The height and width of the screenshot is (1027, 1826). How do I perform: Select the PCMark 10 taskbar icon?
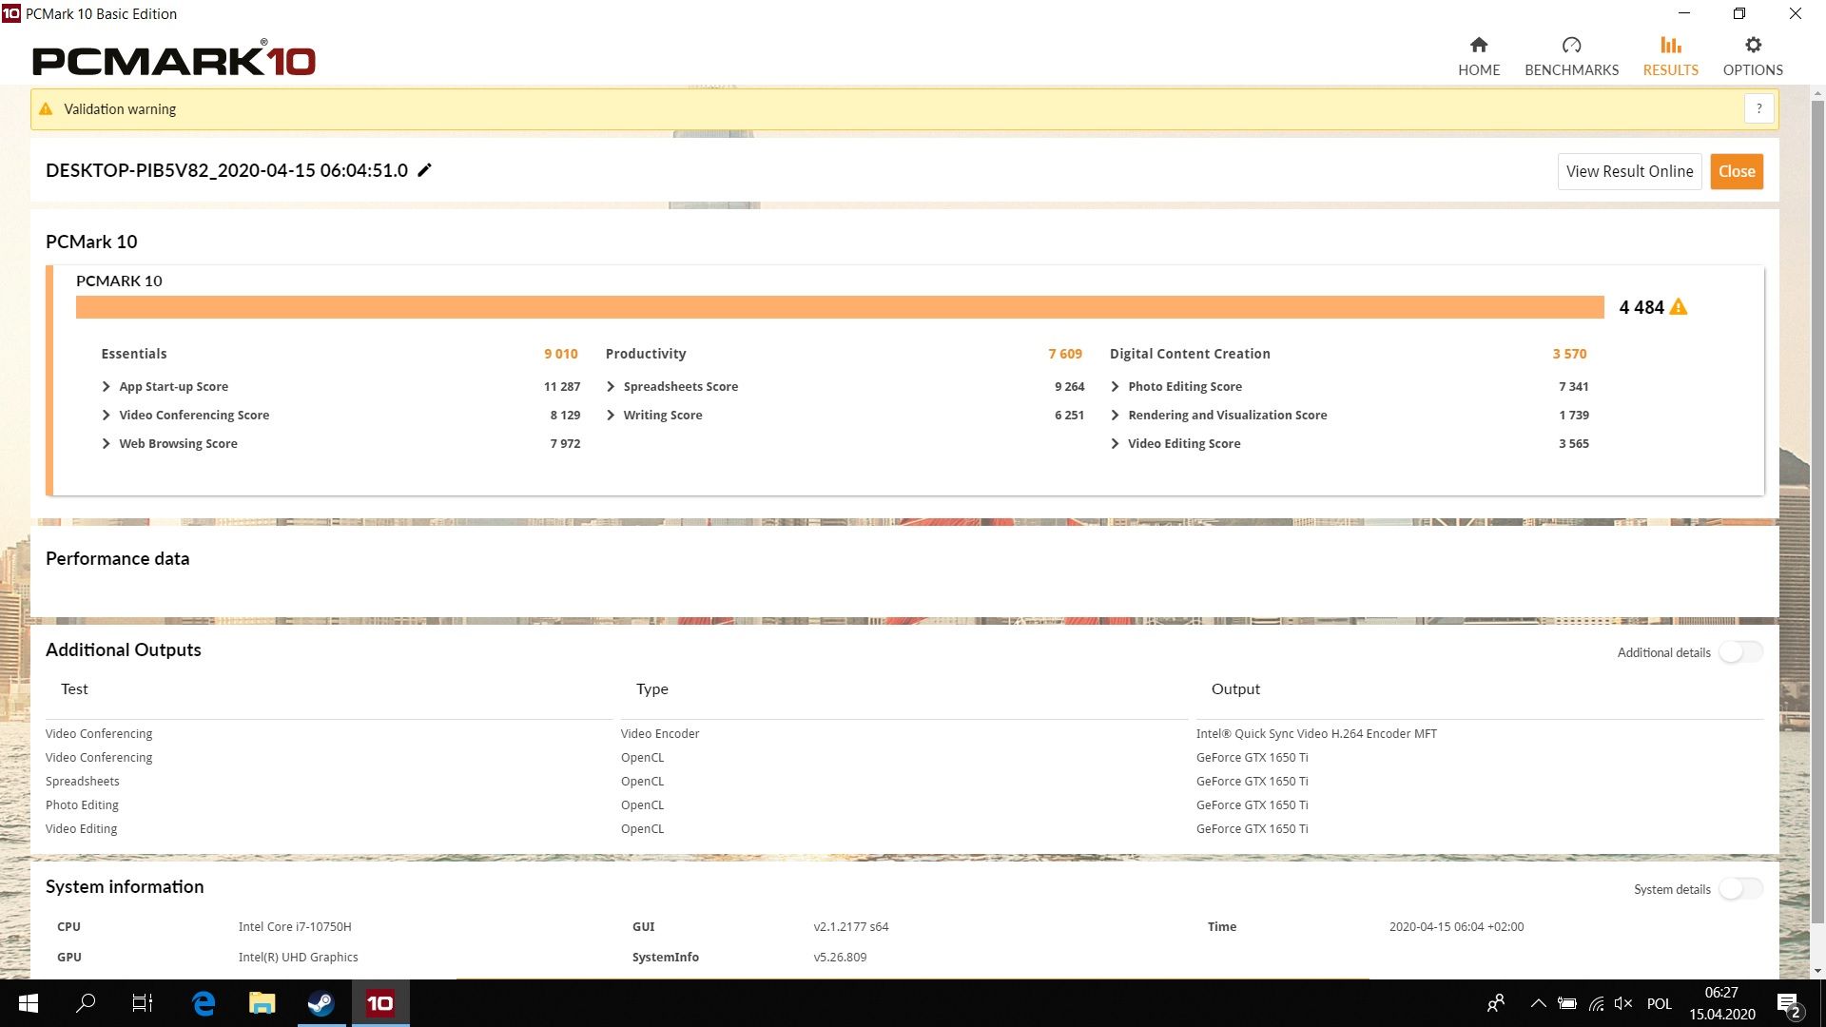(x=380, y=1003)
